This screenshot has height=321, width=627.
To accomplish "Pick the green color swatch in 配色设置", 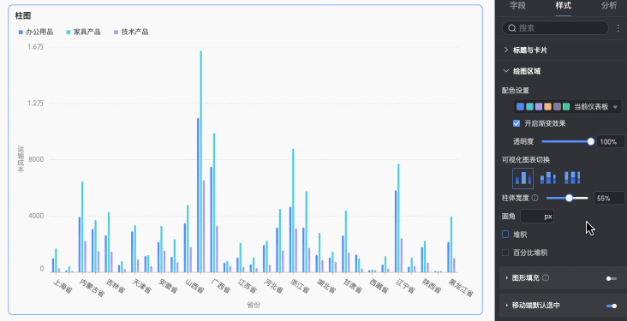I will click(566, 107).
